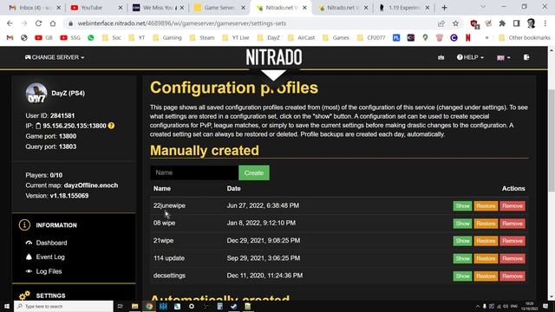Show more bookmarks via the overflow chevron
This screenshot has width=555, height=312.
coord(487,37)
